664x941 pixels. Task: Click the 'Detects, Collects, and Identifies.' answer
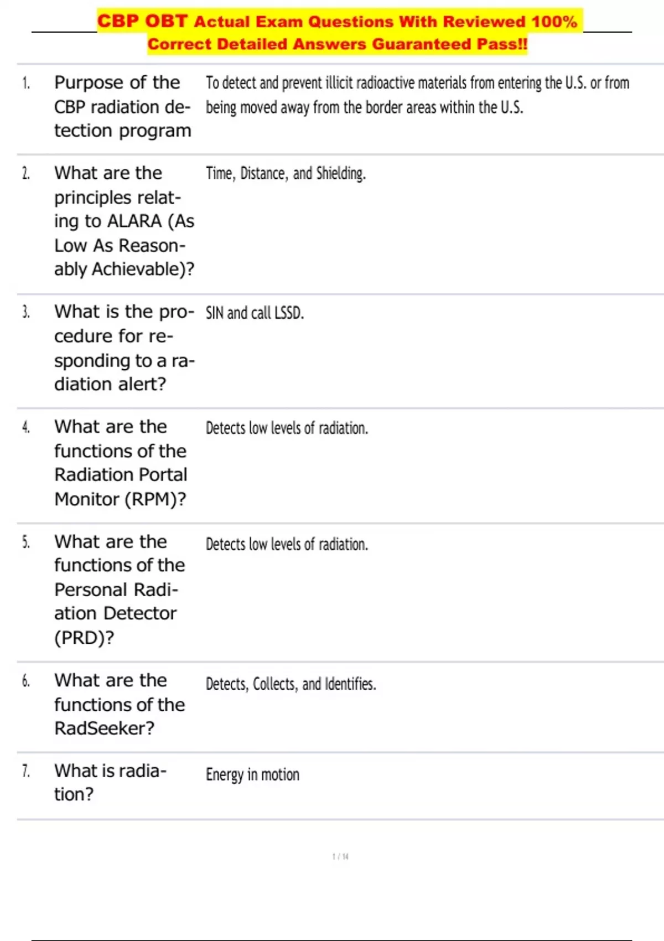(290, 684)
